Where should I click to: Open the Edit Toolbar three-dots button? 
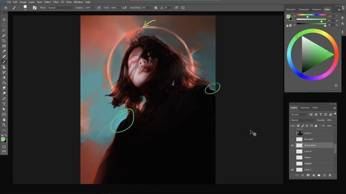(4, 130)
